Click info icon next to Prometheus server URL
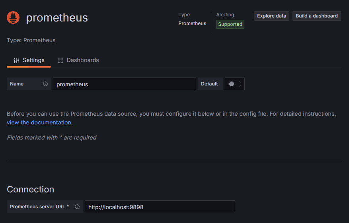The width and height of the screenshot is (349, 223). (x=77, y=207)
